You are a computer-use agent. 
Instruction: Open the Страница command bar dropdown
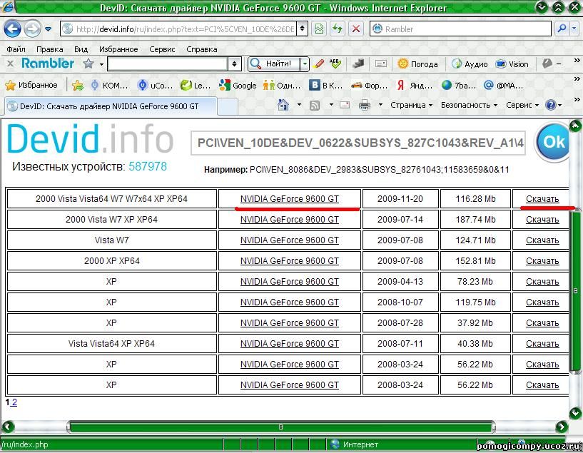[411, 105]
